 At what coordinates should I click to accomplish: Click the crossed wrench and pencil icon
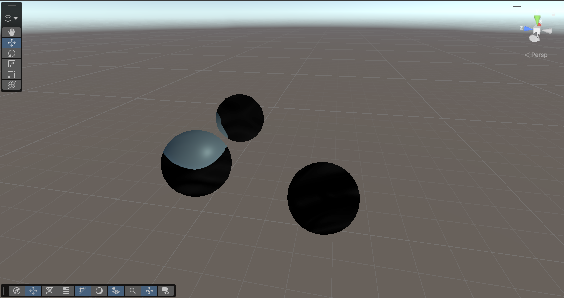50,291
